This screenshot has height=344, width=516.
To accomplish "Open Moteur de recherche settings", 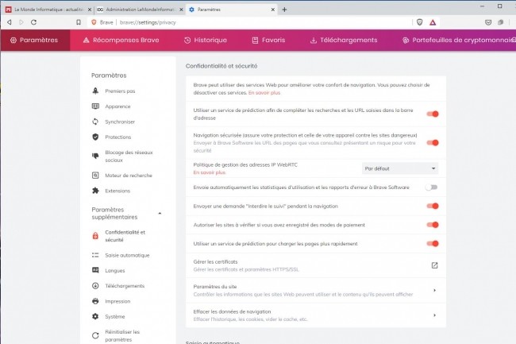I will (x=129, y=176).
